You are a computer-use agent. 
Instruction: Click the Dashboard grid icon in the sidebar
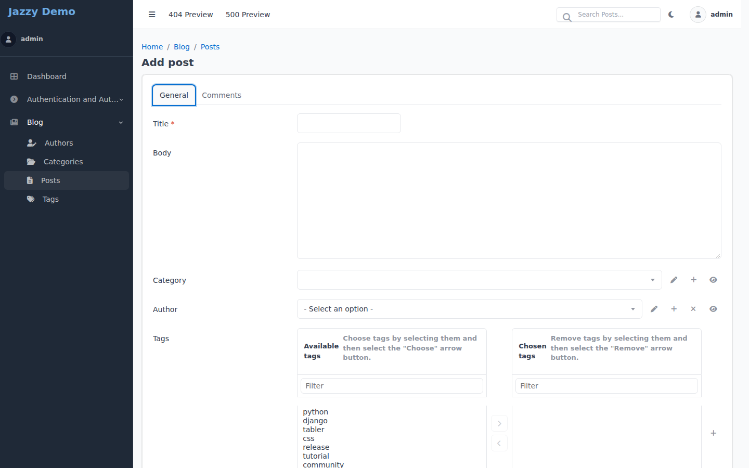pyautogui.click(x=14, y=76)
